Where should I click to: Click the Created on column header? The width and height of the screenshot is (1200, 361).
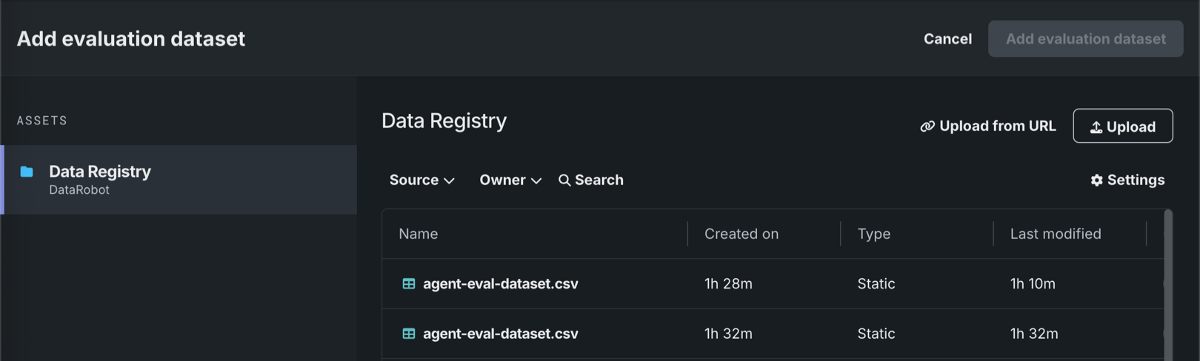coord(741,234)
